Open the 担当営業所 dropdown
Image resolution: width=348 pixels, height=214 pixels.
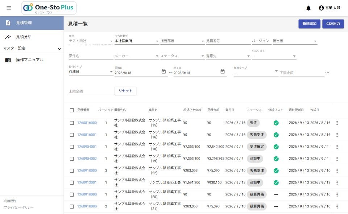[137, 41]
